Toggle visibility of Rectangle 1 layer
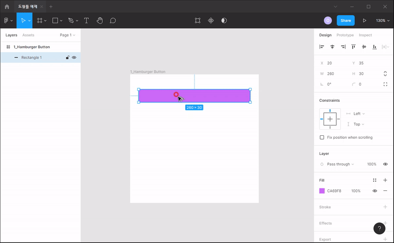The image size is (394, 243). coord(74,58)
